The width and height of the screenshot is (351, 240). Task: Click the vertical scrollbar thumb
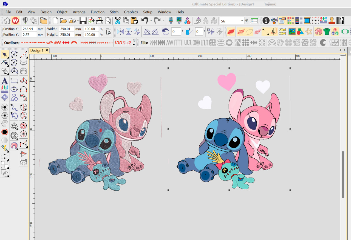(x=343, y=174)
